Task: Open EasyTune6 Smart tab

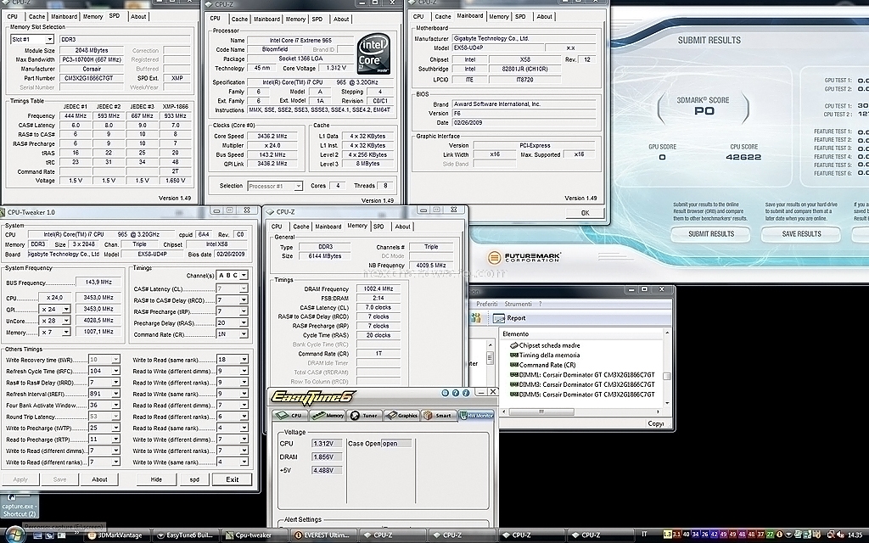Action: tap(439, 415)
